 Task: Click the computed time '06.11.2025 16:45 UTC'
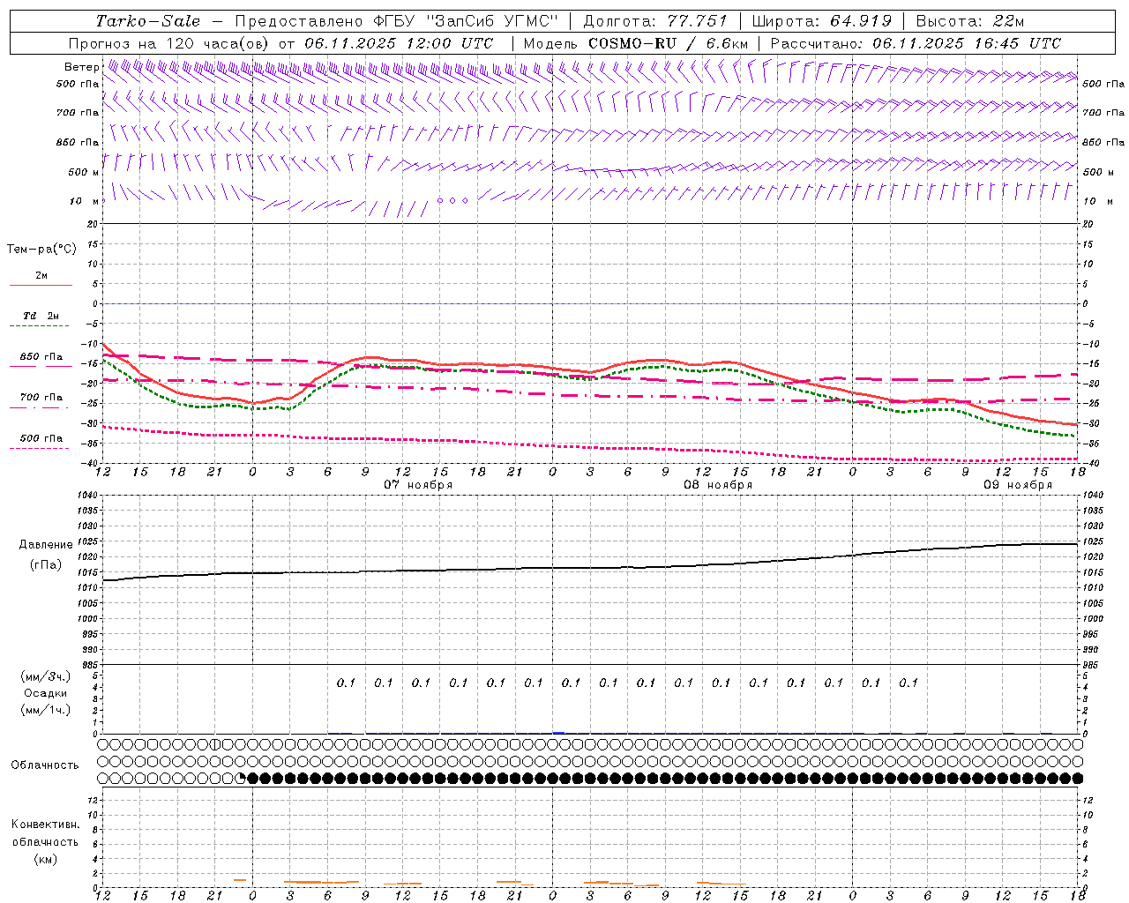pyautogui.click(x=967, y=43)
